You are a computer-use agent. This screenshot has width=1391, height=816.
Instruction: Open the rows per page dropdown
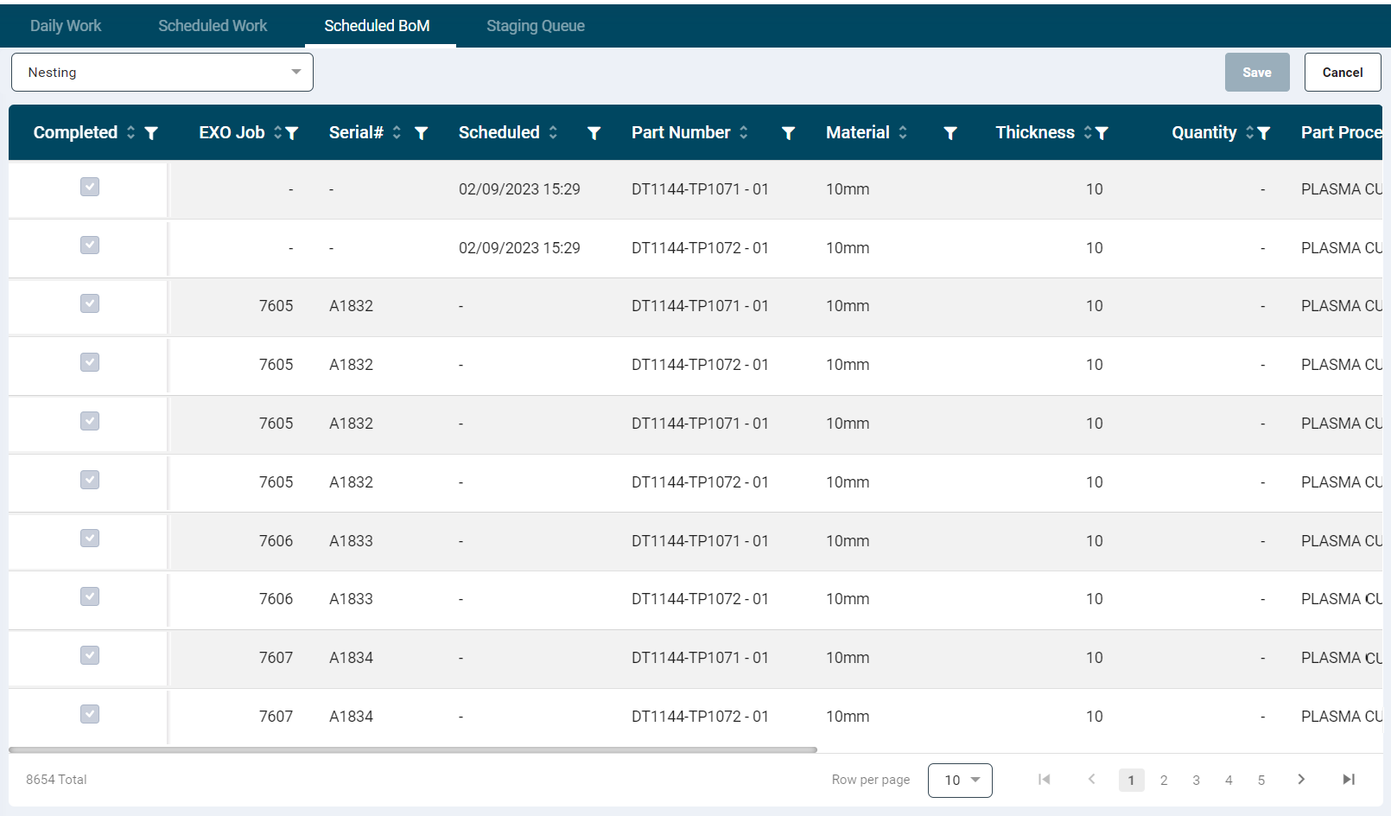960,781
